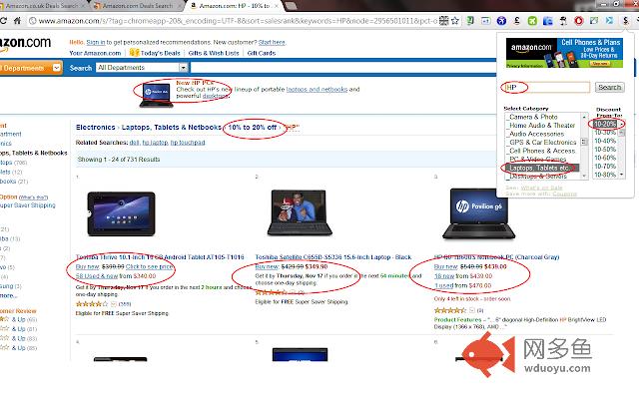The height and width of the screenshot is (399, 639).
Task: Select Home Audio & Theater category
Action: (544, 126)
